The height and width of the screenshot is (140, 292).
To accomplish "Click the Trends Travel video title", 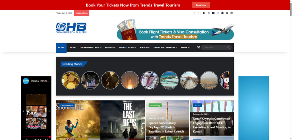I will coord(40,81).
